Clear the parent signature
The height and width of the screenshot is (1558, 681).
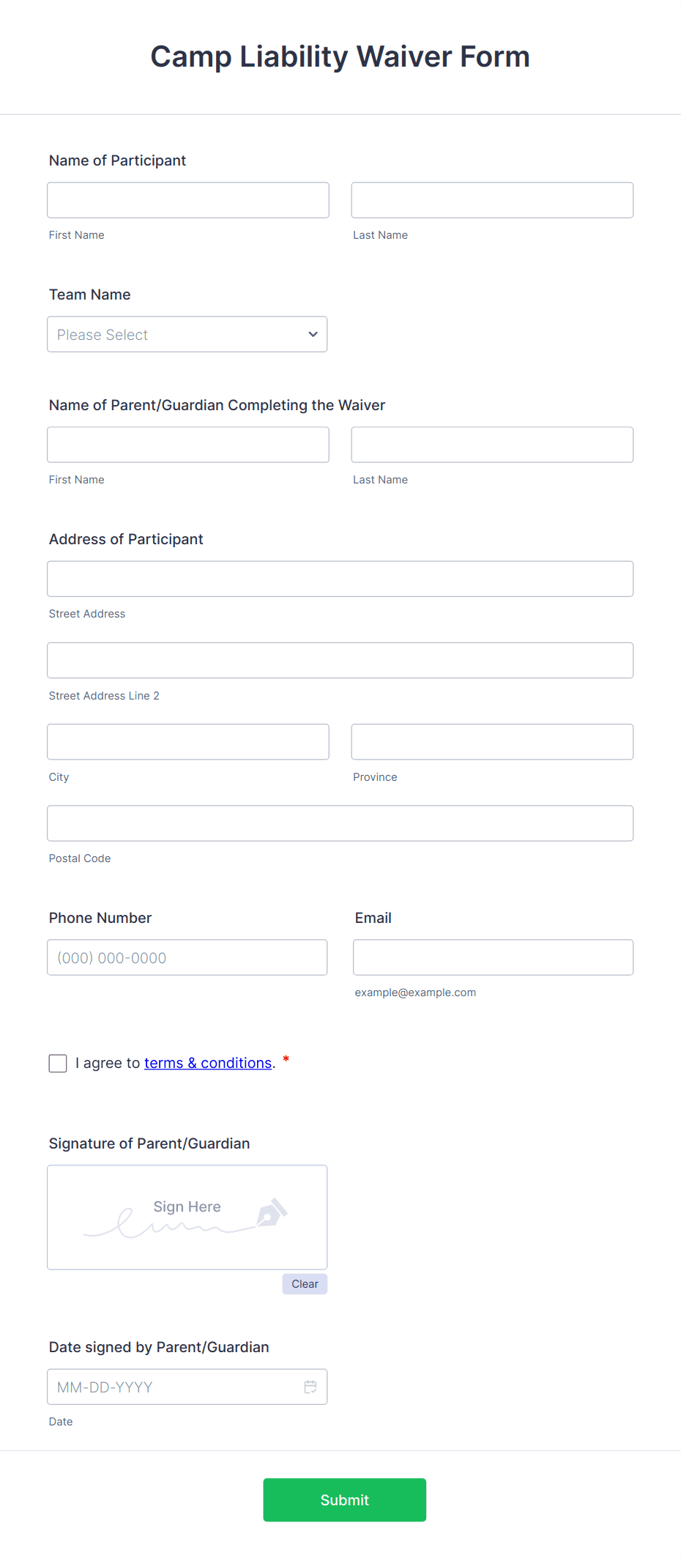click(x=304, y=1283)
